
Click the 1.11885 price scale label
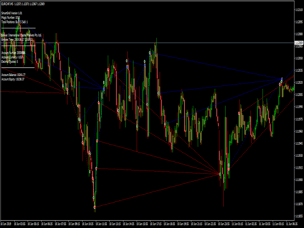point(299,192)
